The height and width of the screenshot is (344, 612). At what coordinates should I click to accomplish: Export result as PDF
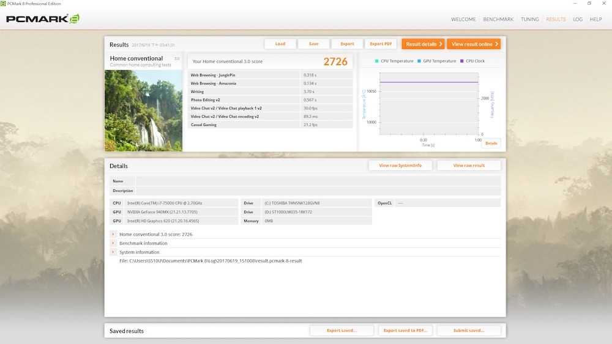coord(381,44)
